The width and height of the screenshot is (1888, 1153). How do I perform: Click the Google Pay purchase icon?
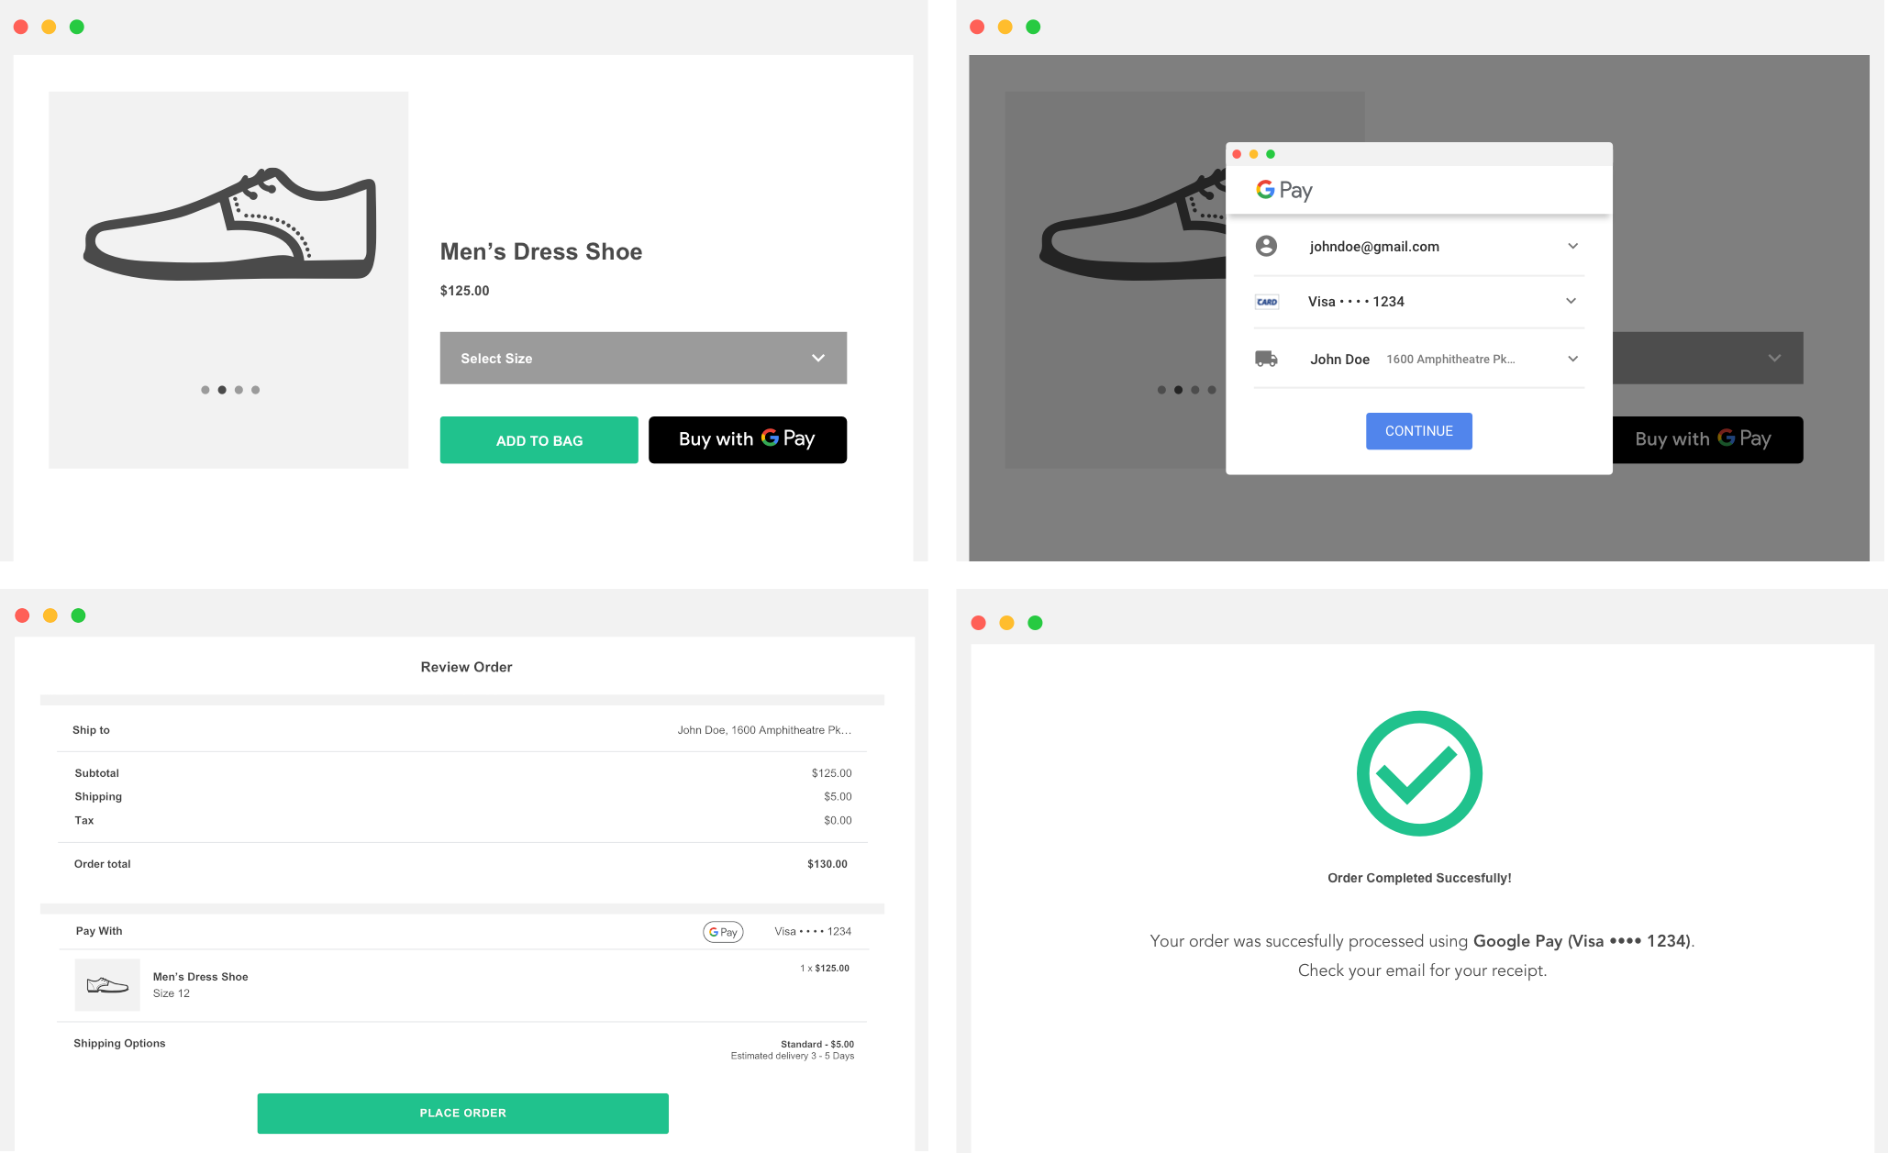click(749, 439)
